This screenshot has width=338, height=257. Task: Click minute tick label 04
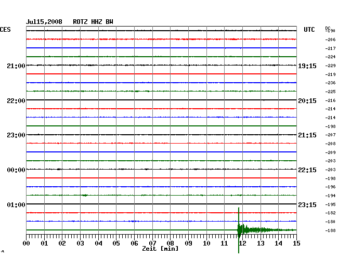tap(98, 243)
